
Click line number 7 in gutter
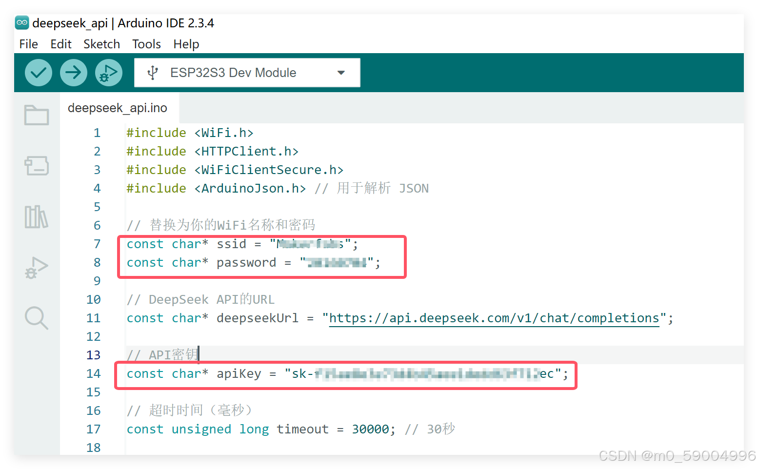pos(97,244)
